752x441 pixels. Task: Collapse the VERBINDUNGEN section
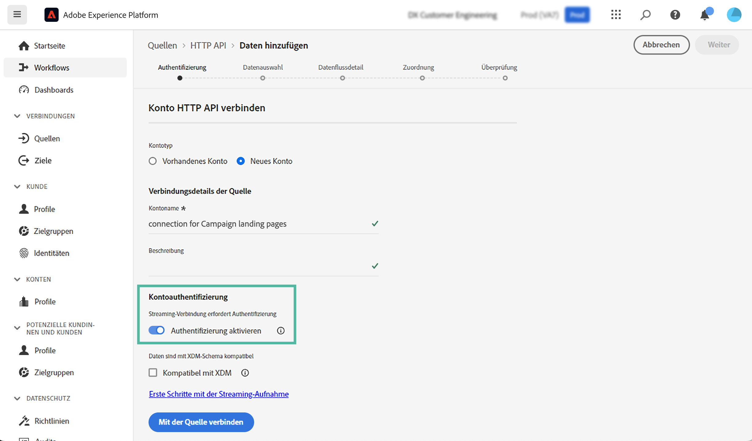(17, 116)
